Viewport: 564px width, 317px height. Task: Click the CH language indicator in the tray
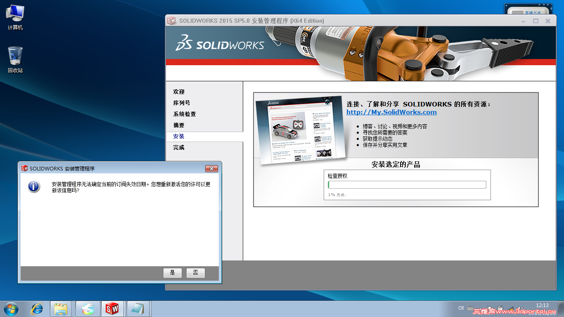(461, 308)
